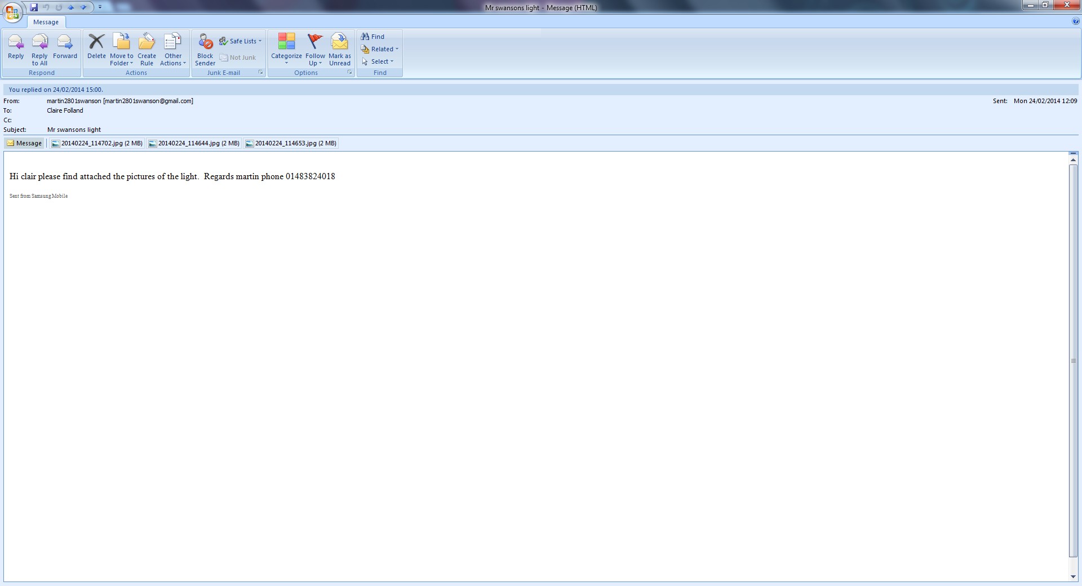Delete the open message

click(96, 47)
